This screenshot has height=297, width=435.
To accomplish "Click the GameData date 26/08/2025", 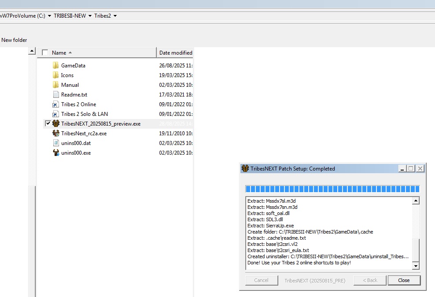I will 176,66.
